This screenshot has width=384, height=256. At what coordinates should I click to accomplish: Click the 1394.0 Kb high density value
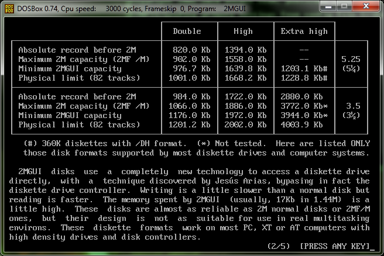point(244,50)
